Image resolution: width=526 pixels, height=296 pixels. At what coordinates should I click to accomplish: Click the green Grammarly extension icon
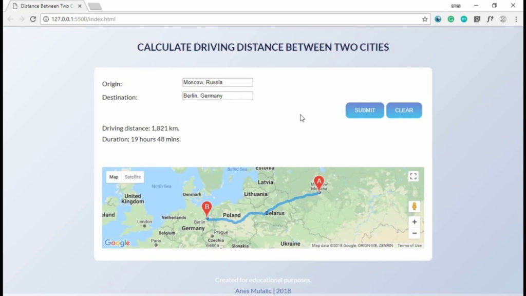tap(451, 19)
